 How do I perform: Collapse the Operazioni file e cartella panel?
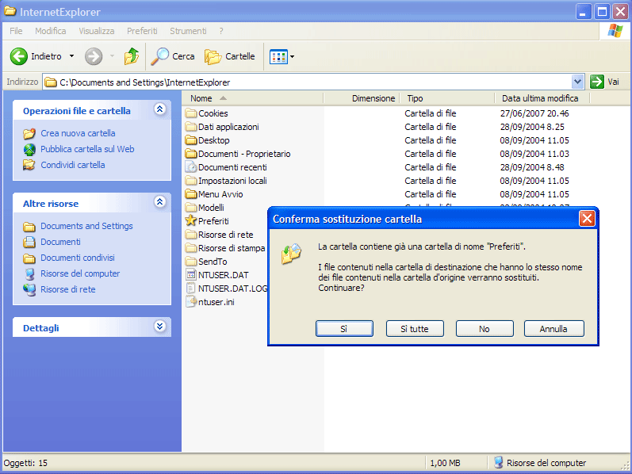(159, 109)
